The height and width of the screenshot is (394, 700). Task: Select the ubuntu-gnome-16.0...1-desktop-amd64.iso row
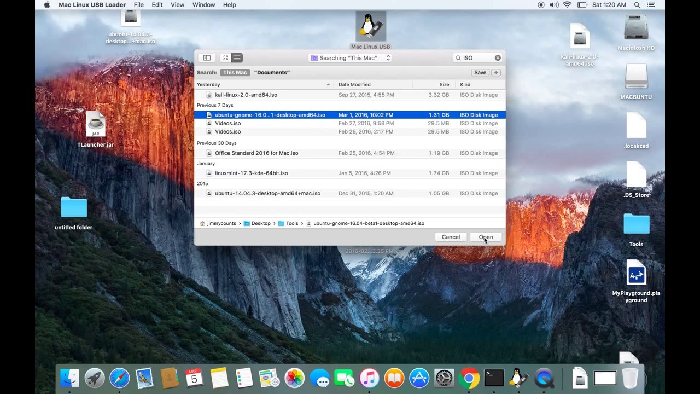click(x=350, y=115)
